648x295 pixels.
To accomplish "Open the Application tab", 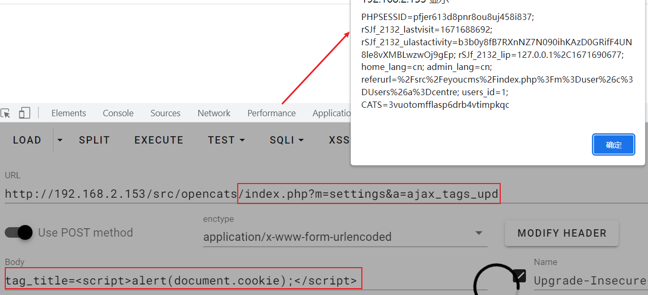I will 332,113.
